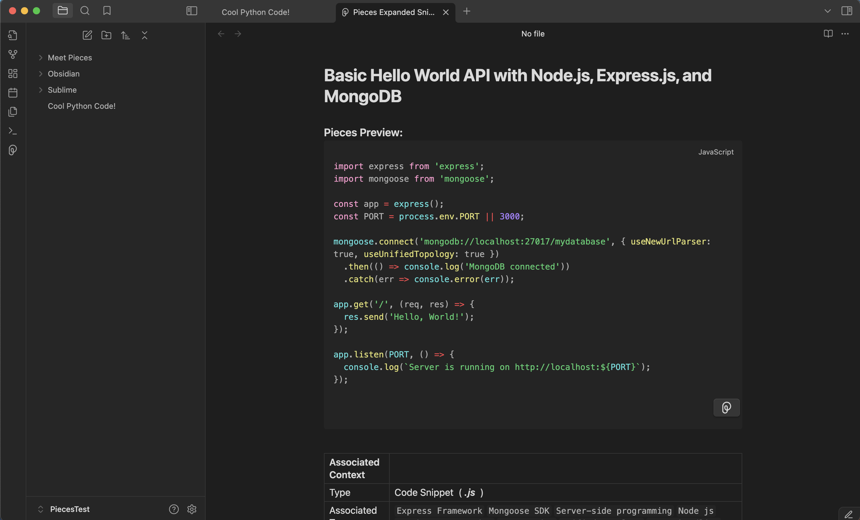Open Pieces from the ribbon icon
Screen dimensions: 860x520
click(13, 150)
